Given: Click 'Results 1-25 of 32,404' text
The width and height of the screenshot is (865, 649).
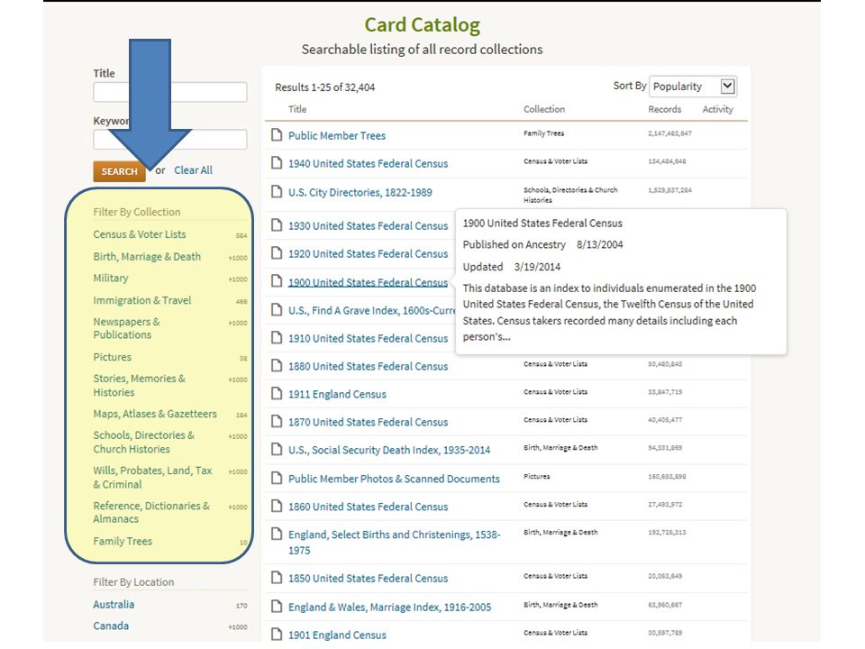Looking at the screenshot, I should tap(325, 87).
